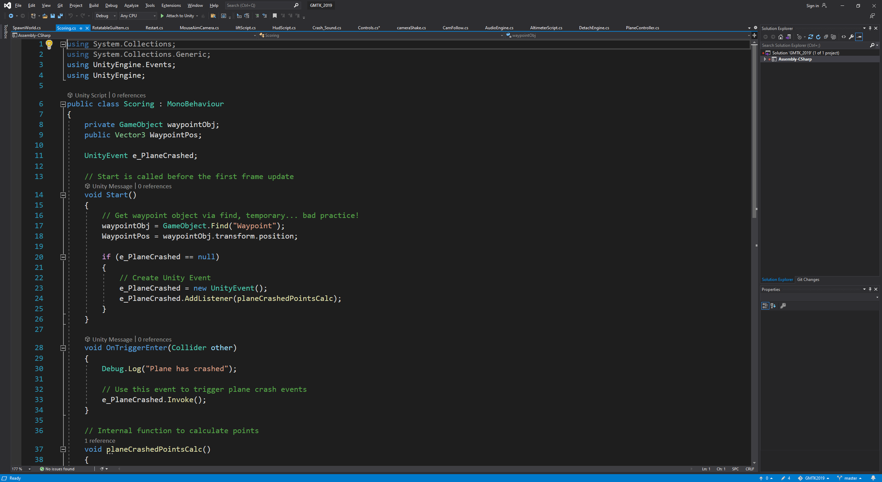Click the lightbulb quick actions icon on line 1

(x=49, y=44)
